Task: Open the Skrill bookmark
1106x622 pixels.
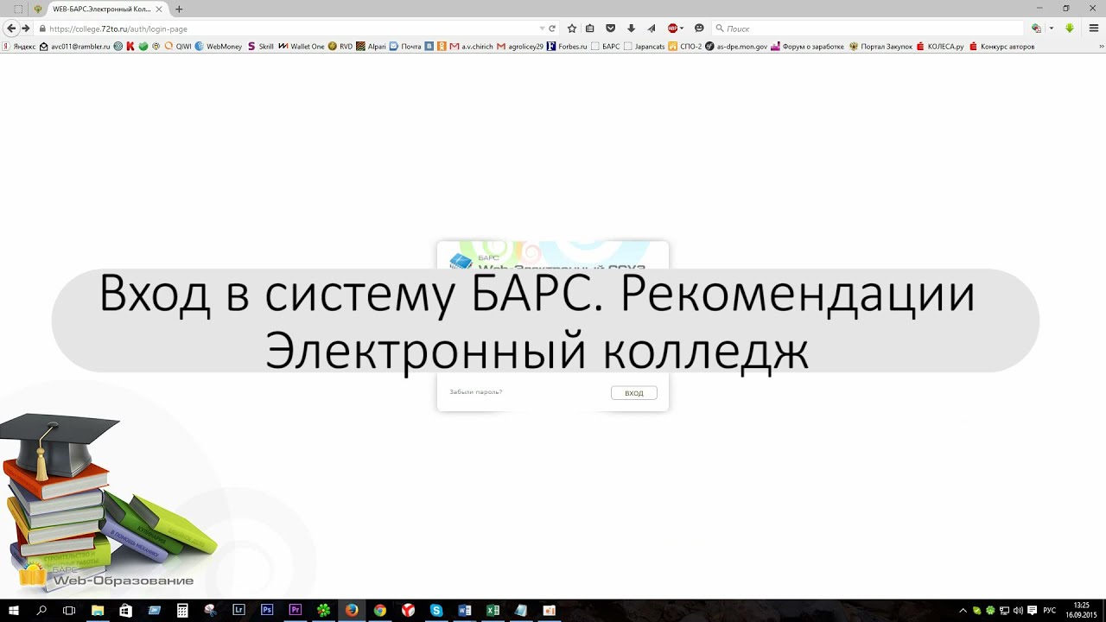Action: click(x=261, y=47)
